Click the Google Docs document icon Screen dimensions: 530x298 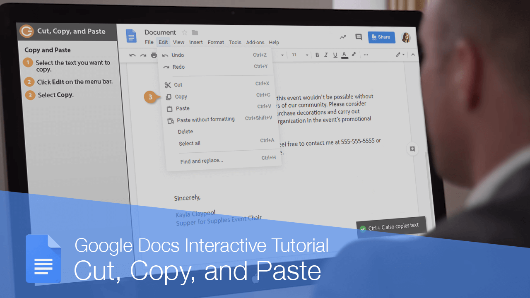pos(131,36)
